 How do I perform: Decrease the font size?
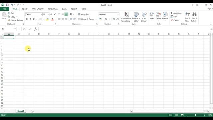coord(55,14)
